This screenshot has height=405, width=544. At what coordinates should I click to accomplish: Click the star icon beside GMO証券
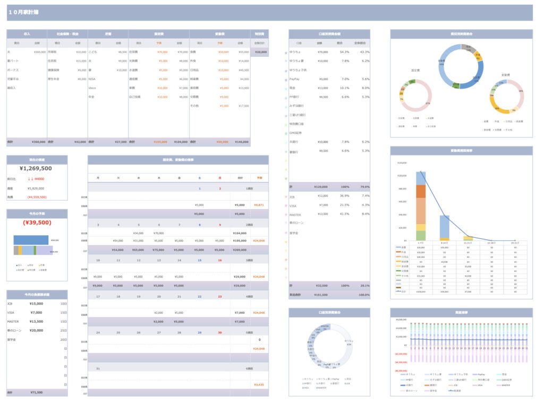[286, 134]
